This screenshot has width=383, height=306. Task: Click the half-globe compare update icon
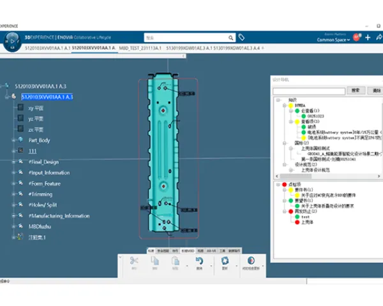pos(251,261)
